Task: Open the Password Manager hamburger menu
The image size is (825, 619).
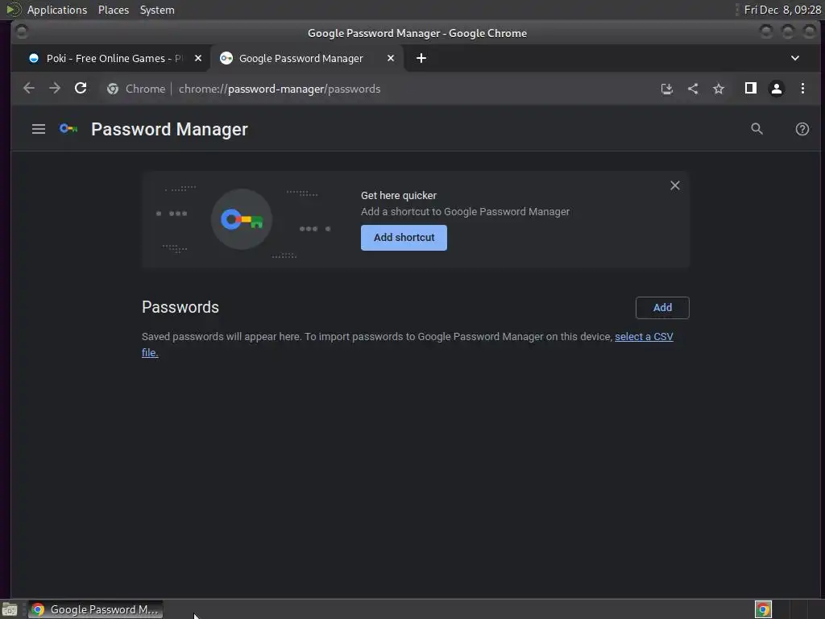Action: (x=39, y=129)
